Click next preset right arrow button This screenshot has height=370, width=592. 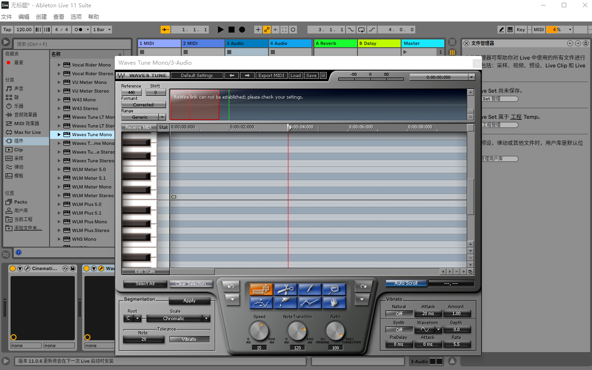click(x=247, y=76)
